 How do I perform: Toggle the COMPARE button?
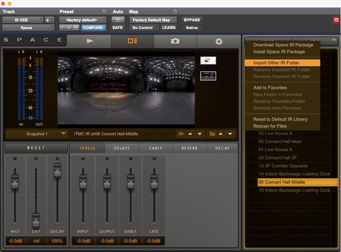click(x=93, y=28)
